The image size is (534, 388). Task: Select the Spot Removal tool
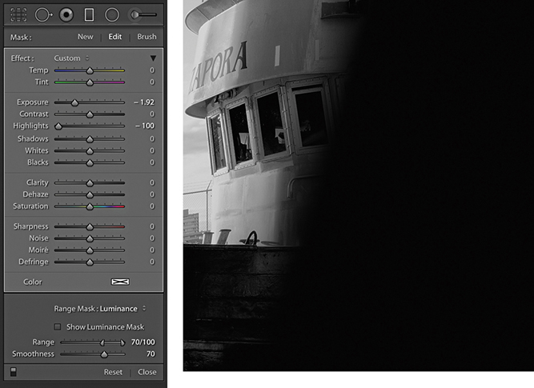pyautogui.click(x=43, y=15)
